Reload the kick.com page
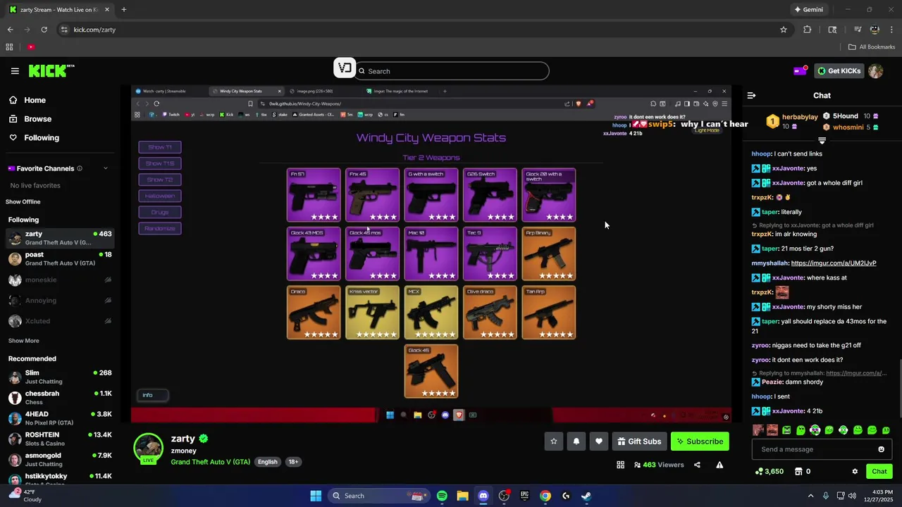902x507 pixels. 44,30
